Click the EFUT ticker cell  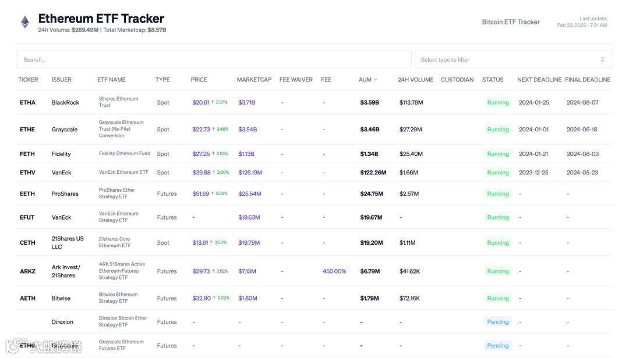(27, 217)
